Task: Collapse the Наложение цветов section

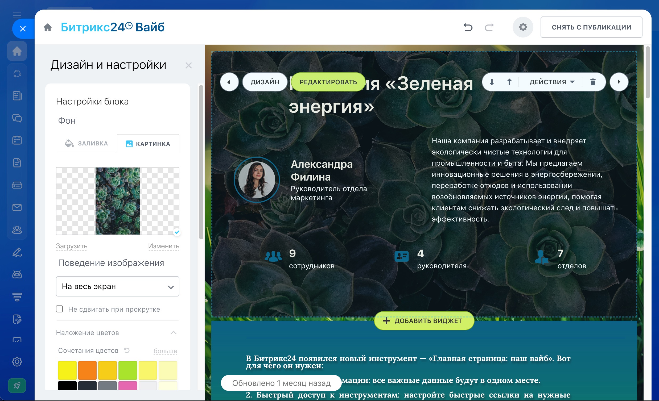Action: click(x=173, y=333)
